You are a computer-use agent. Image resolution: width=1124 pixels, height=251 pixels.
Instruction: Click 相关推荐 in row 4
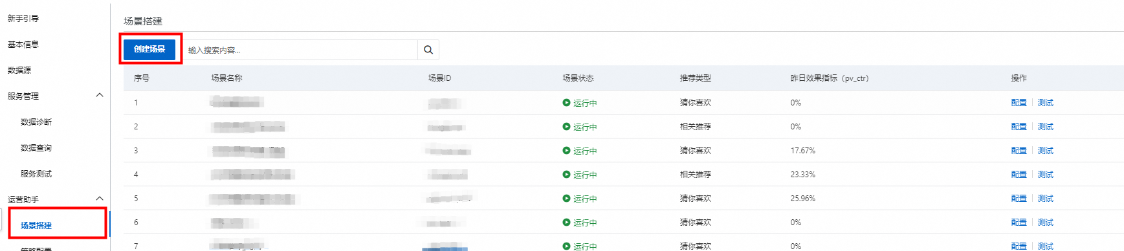696,175
